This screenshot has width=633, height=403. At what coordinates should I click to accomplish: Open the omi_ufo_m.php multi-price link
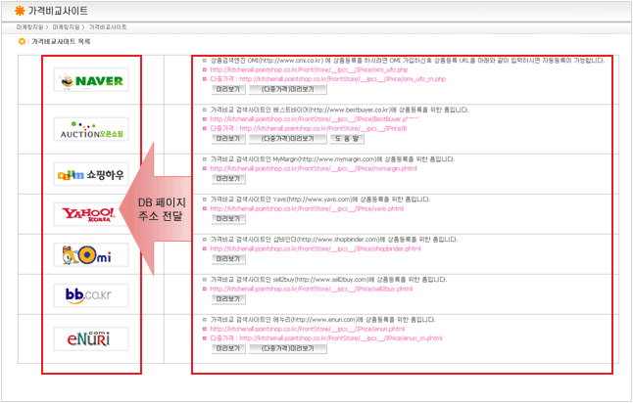[328, 79]
